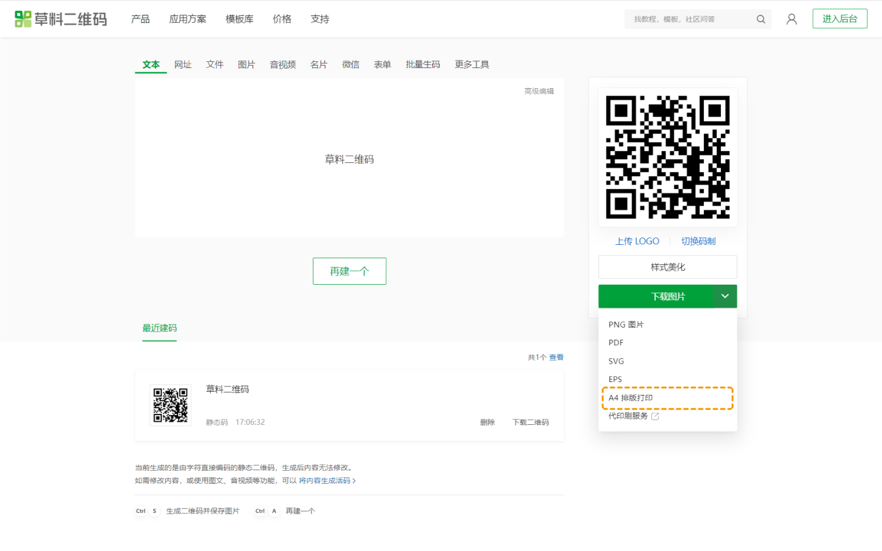Choose PDF from the download menu
Viewport: 882px width, 551px height.
[x=616, y=343]
